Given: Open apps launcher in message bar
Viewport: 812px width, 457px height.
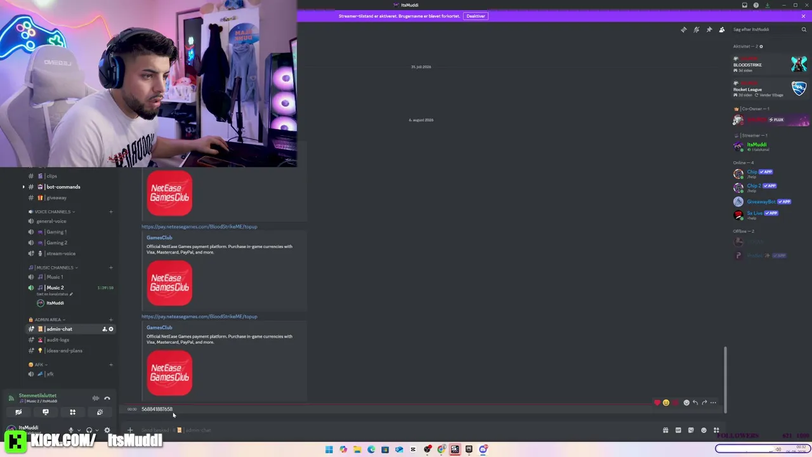Looking at the screenshot, I should (716, 430).
